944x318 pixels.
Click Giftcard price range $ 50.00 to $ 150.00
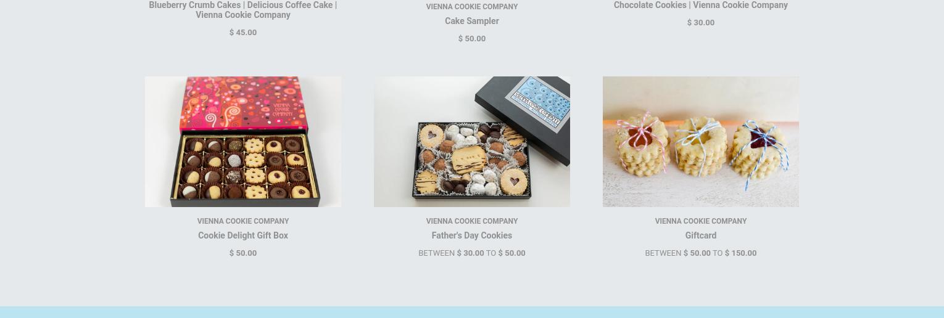[701, 253]
